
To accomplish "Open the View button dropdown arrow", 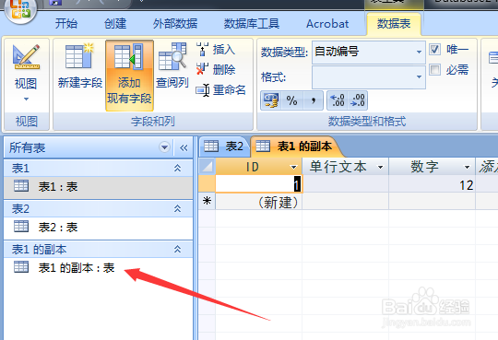I will pyautogui.click(x=26, y=99).
